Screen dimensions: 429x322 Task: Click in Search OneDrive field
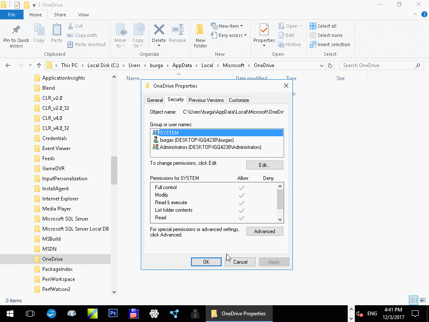[x=381, y=65]
